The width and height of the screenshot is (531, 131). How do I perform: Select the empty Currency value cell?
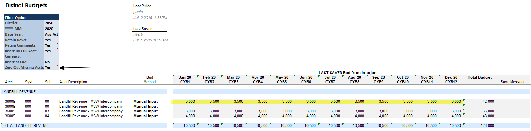pos(51,56)
